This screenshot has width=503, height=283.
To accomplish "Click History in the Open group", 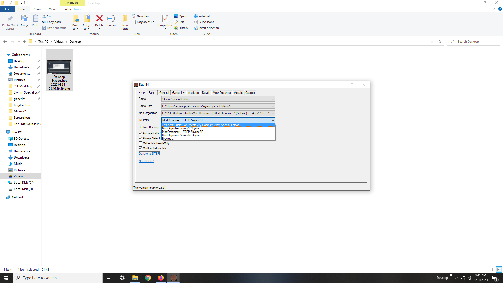I will point(181,28).
